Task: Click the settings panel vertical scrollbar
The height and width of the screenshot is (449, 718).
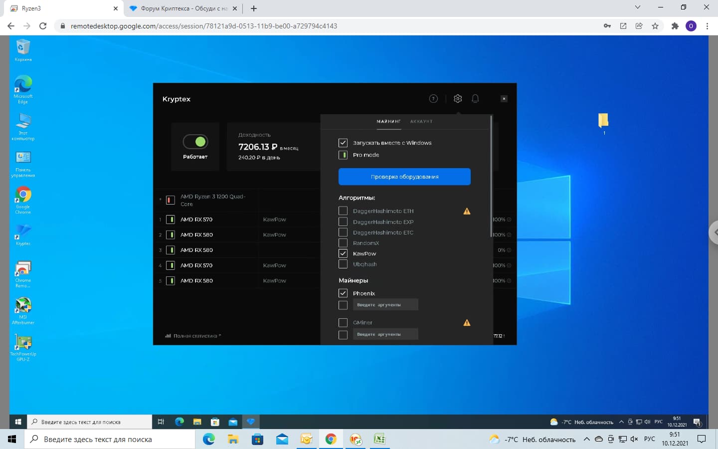Action: click(492, 176)
